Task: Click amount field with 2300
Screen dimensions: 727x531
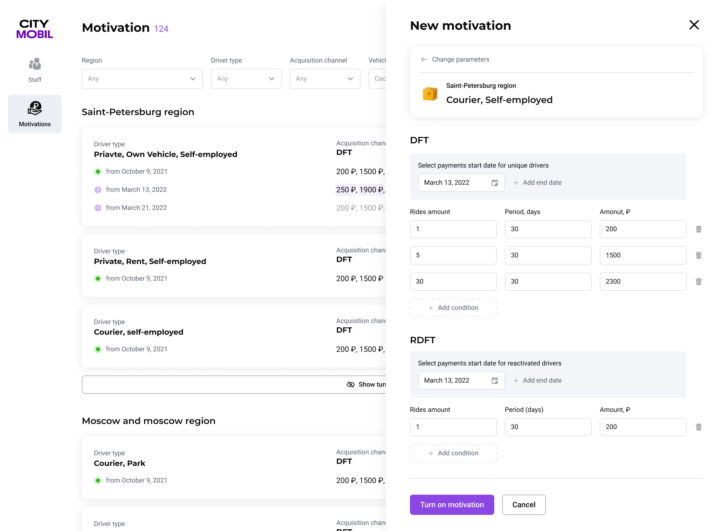Action: pos(643,282)
